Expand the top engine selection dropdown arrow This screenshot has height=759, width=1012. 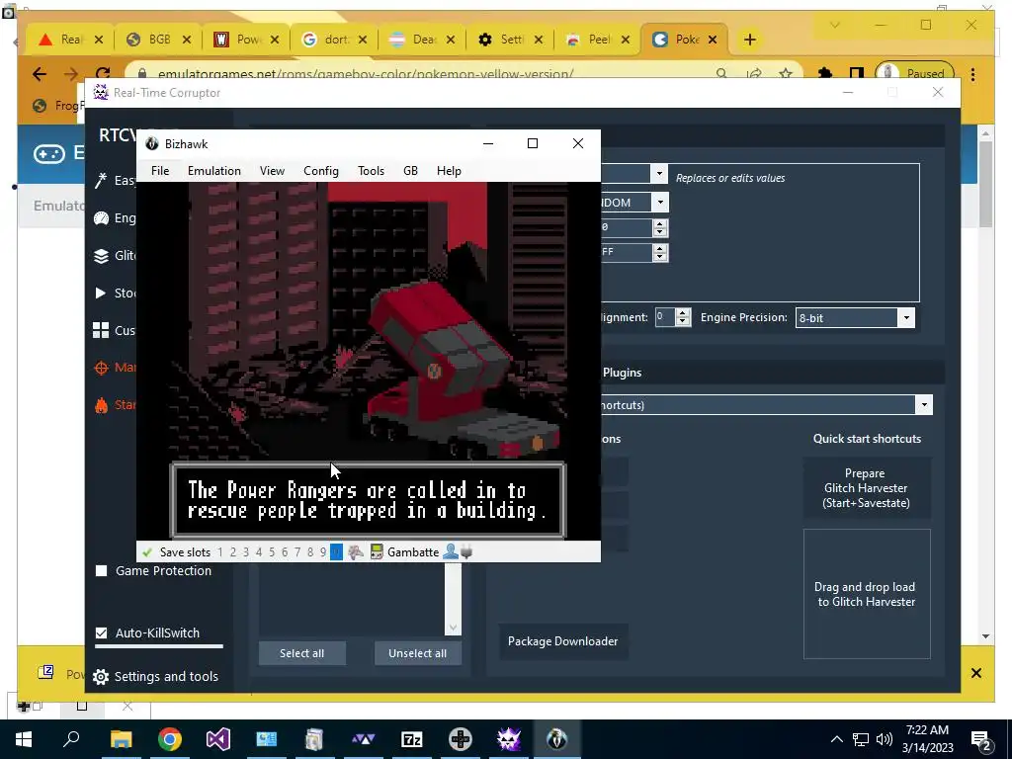coord(659,173)
